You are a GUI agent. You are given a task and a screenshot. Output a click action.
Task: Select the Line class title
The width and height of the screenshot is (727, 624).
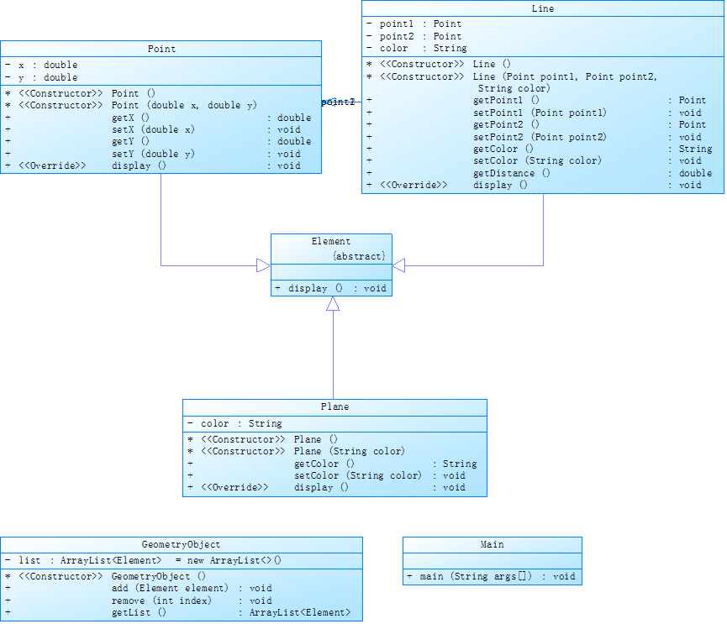[542, 8]
